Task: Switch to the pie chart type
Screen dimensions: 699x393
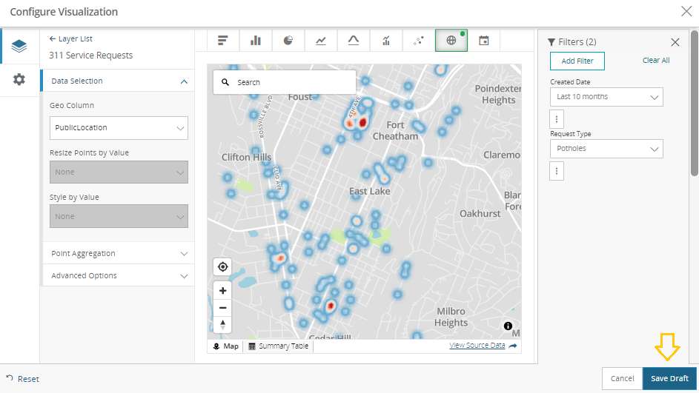Action: [288, 41]
